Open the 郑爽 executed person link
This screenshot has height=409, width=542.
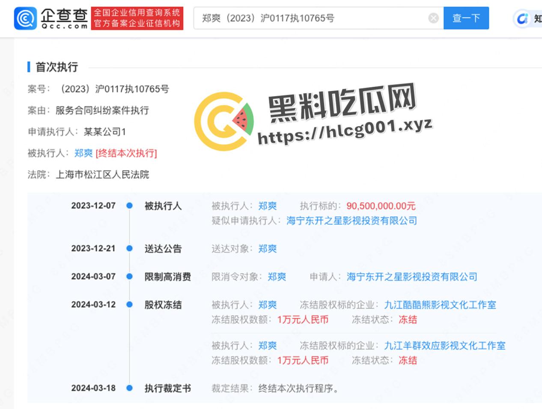pos(84,153)
